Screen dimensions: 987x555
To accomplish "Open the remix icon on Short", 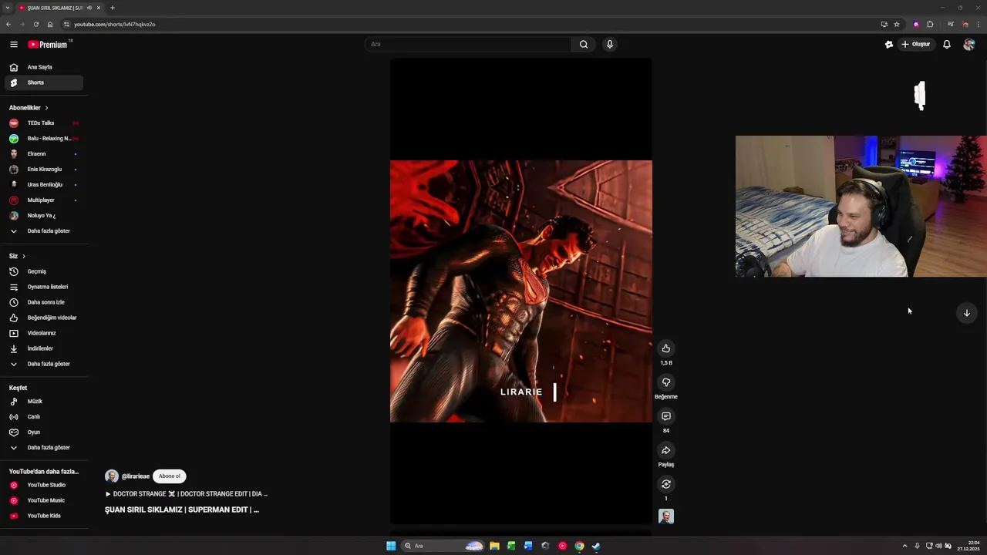I will click(x=666, y=484).
